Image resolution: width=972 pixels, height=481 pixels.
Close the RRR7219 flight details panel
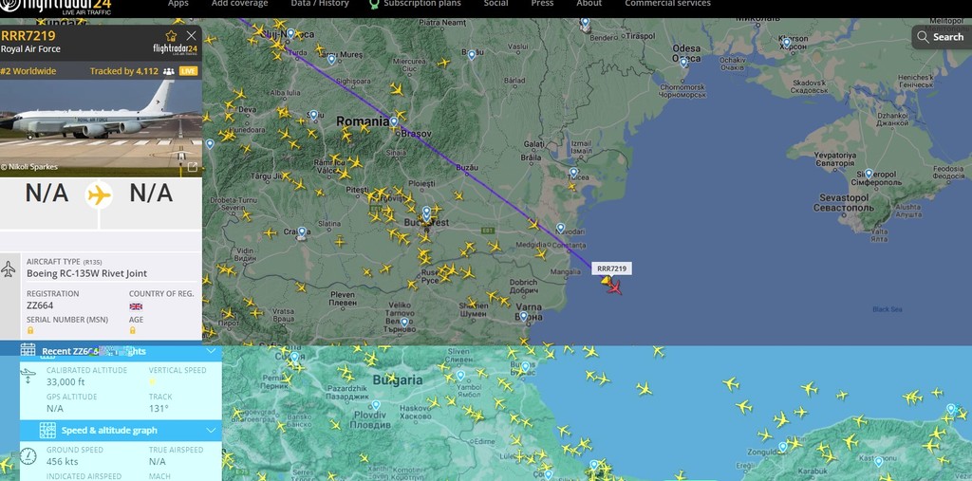(191, 36)
